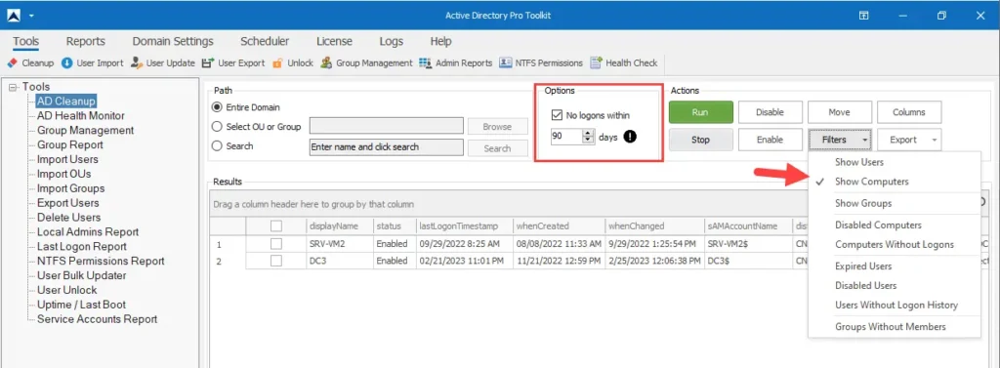1000x368 pixels.
Task: Click the days number input field
Action: [x=566, y=136]
